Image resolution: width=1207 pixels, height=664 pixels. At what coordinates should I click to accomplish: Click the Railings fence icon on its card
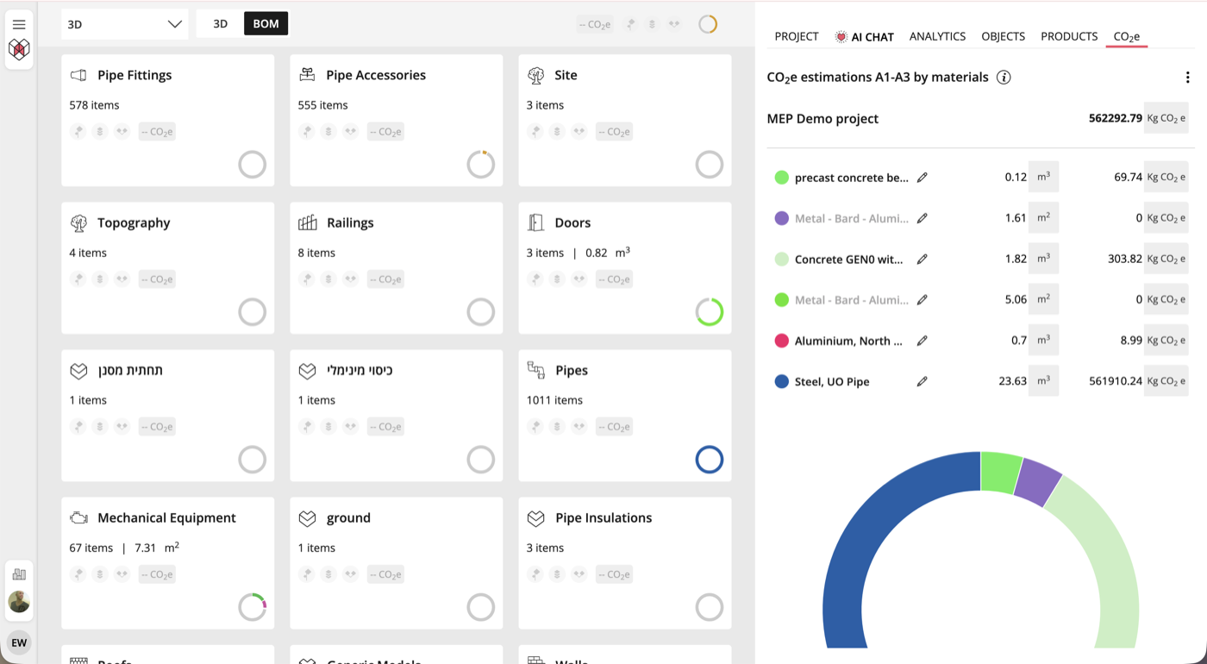(308, 222)
